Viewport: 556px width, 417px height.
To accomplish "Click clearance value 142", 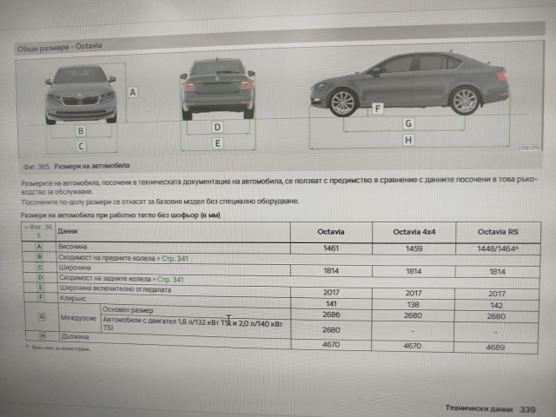I will 496,305.
